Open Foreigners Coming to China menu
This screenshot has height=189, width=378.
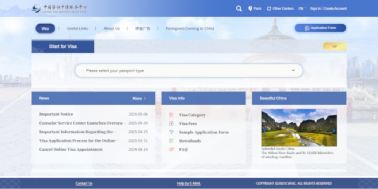click(x=190, y=28)
